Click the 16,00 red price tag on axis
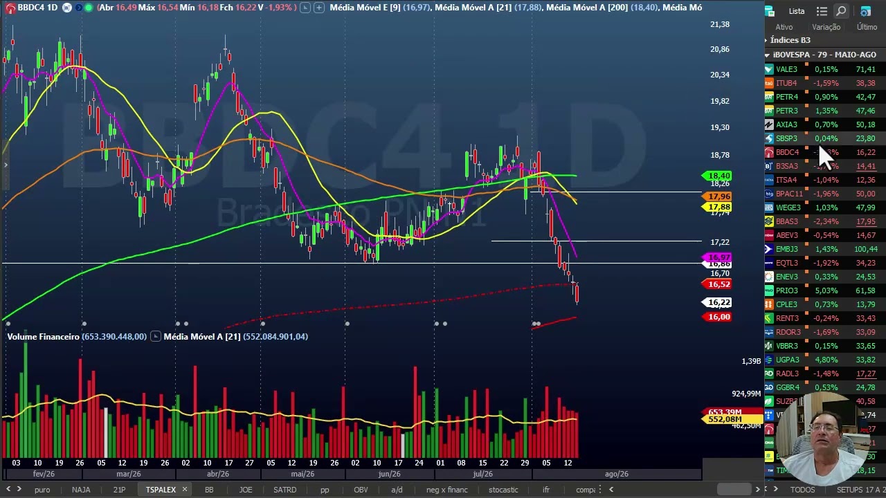This screenshot has height=498, width=886. coord(716,317)
